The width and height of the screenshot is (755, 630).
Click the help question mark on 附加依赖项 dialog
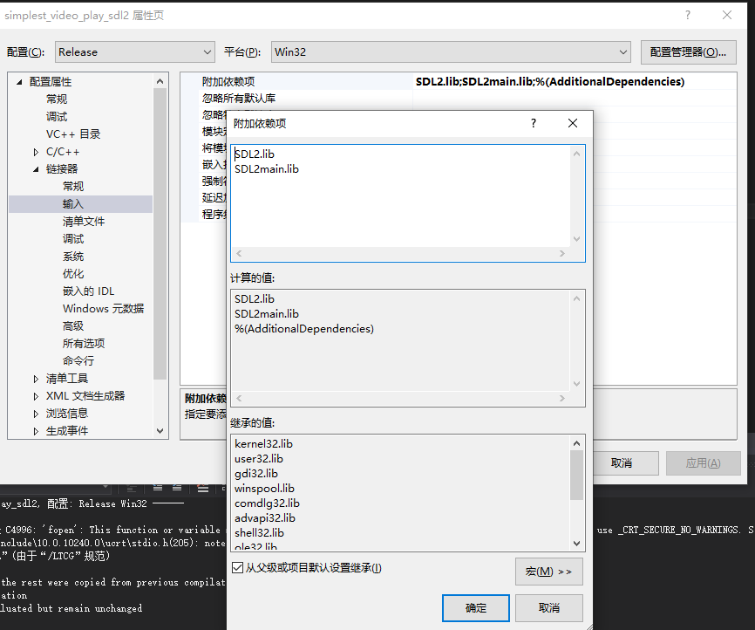[x=533, y=123]
